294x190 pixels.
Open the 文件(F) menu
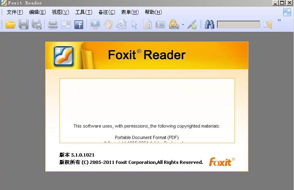click(15, 12)
